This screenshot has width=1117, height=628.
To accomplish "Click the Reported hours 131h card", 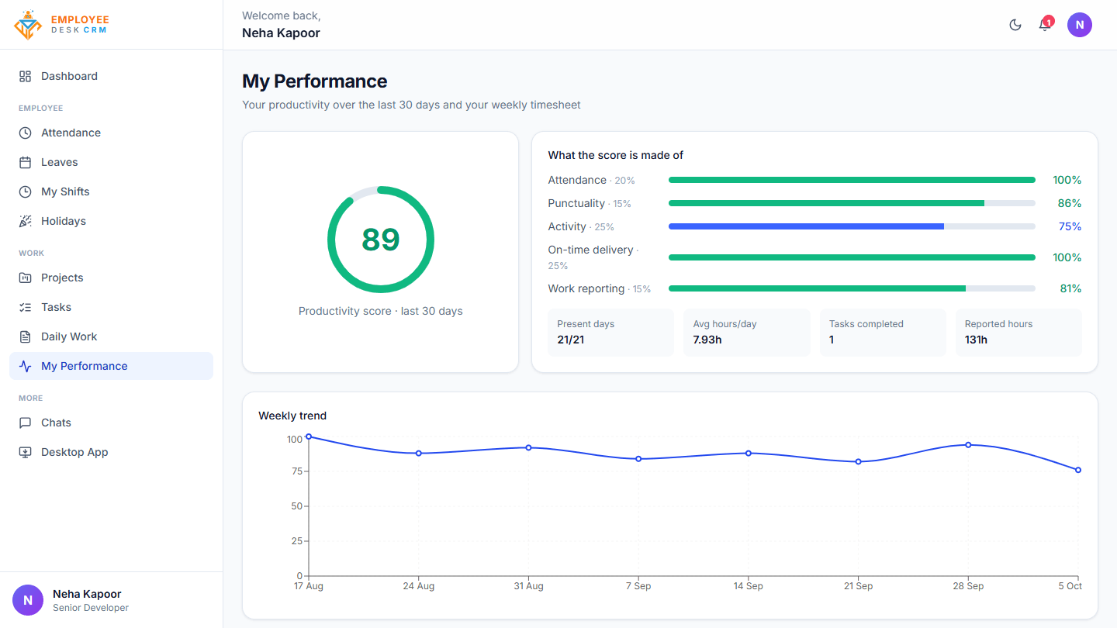I will pos(1018,333).
